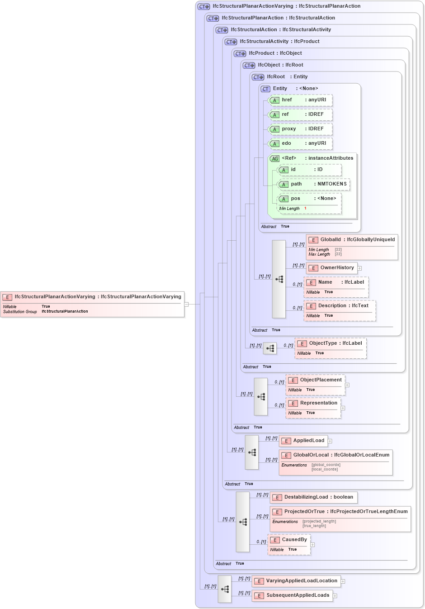Click the E icon on the leftmost root element box
The height and width of the screenshot is (609, 425).
(7, 297)
